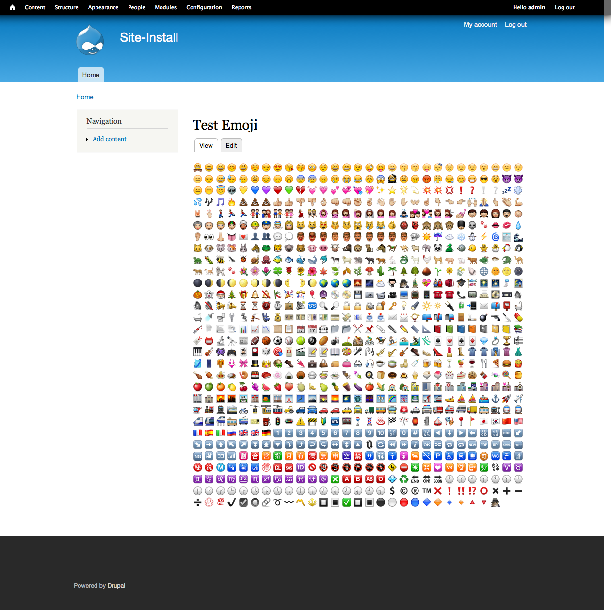The width and height of the screenshot is (611, 610).
Task: Click the Add content navigation link
Action: coord(110,139)
